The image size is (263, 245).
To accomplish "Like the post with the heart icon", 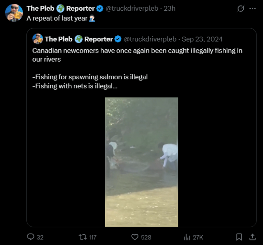I will click(x=135, y=237).
